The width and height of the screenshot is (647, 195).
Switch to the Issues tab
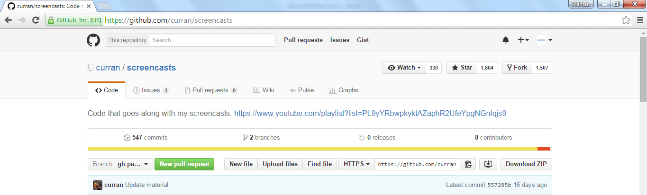pos(151,90)
